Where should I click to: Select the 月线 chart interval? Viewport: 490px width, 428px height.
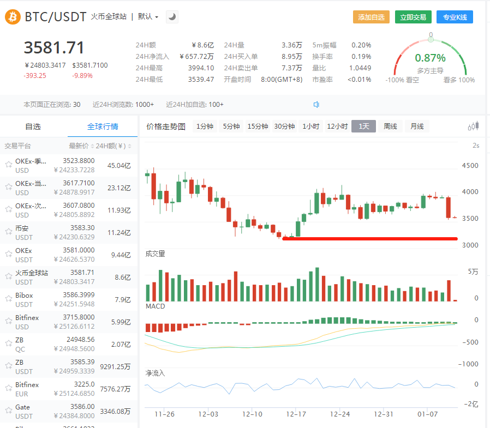417,126
